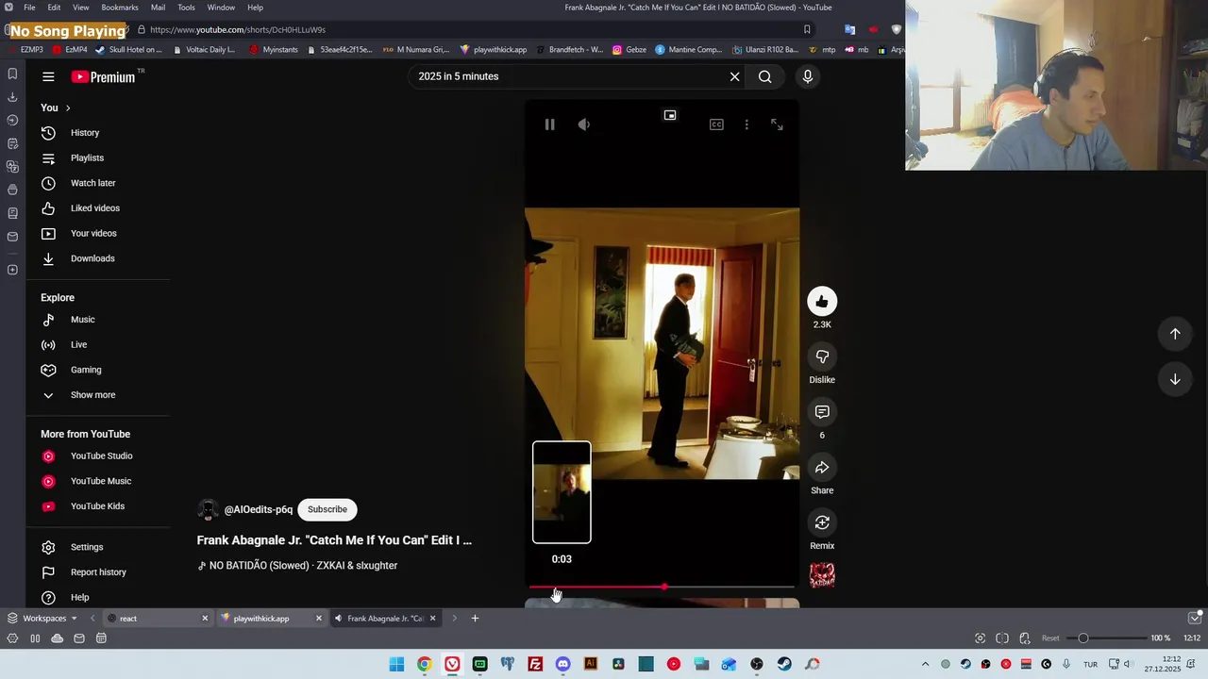The width and height of the screenshot is (1208, 679).
Task: Adjust the page zoom slider in status bar
Action: [x=1104, y=638]
